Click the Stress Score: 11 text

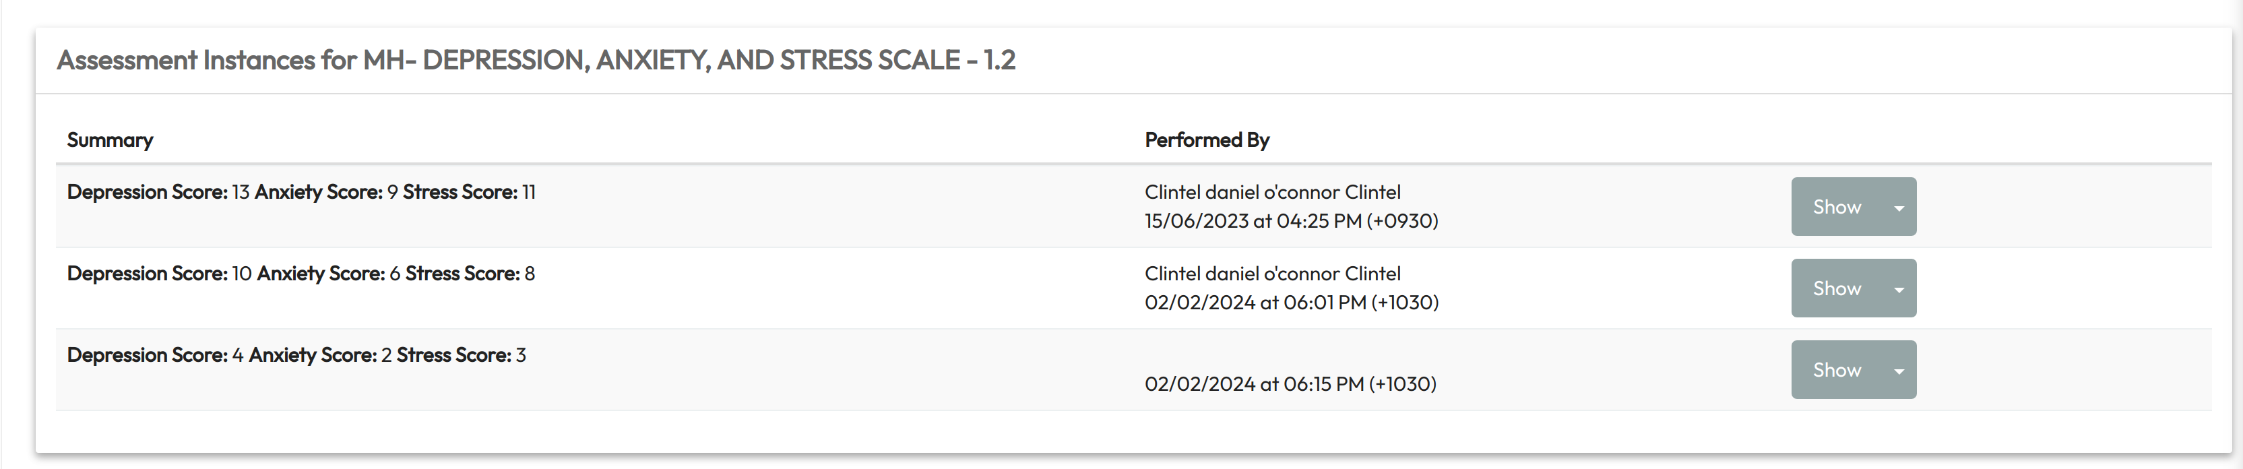click(468, 192)
